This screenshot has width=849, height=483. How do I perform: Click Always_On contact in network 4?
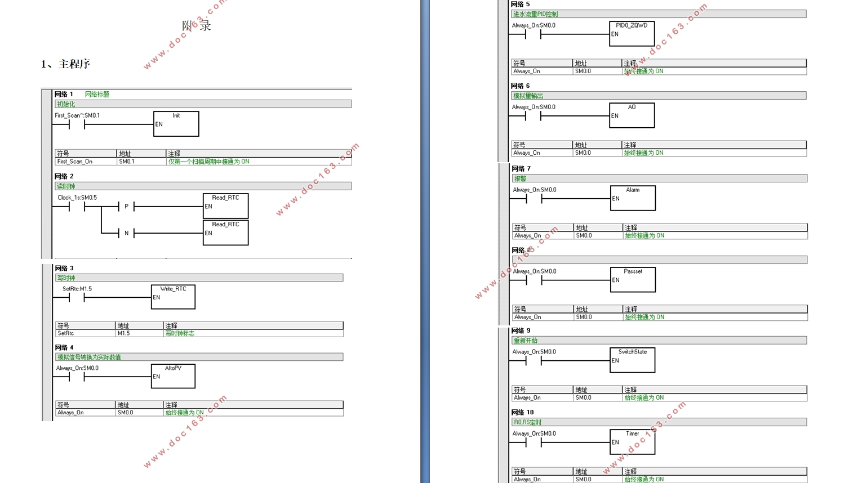pyautogui.click(x=77, y=377)
